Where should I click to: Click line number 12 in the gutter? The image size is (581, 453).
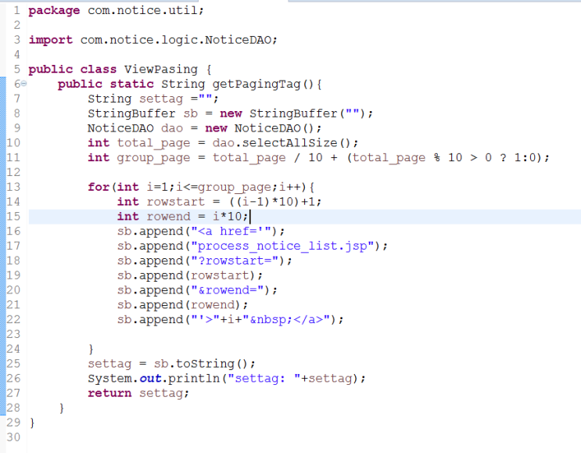(x=13, y=172)
